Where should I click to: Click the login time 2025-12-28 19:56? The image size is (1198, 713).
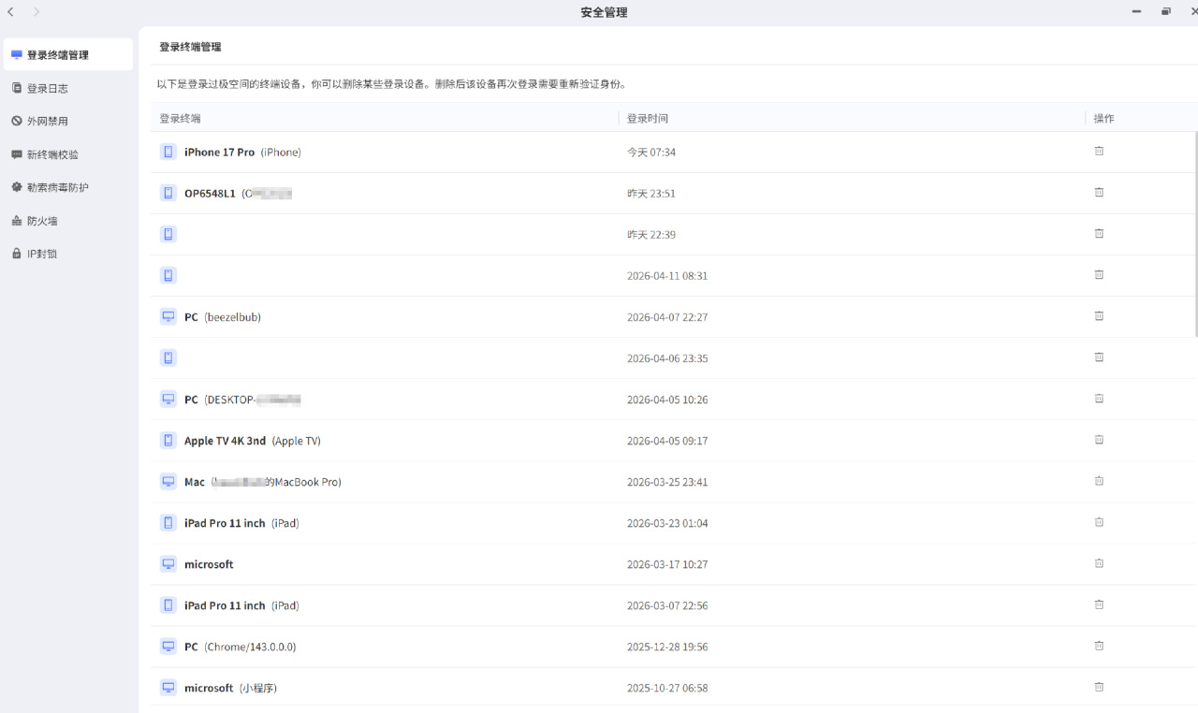[x=667, y=647]
